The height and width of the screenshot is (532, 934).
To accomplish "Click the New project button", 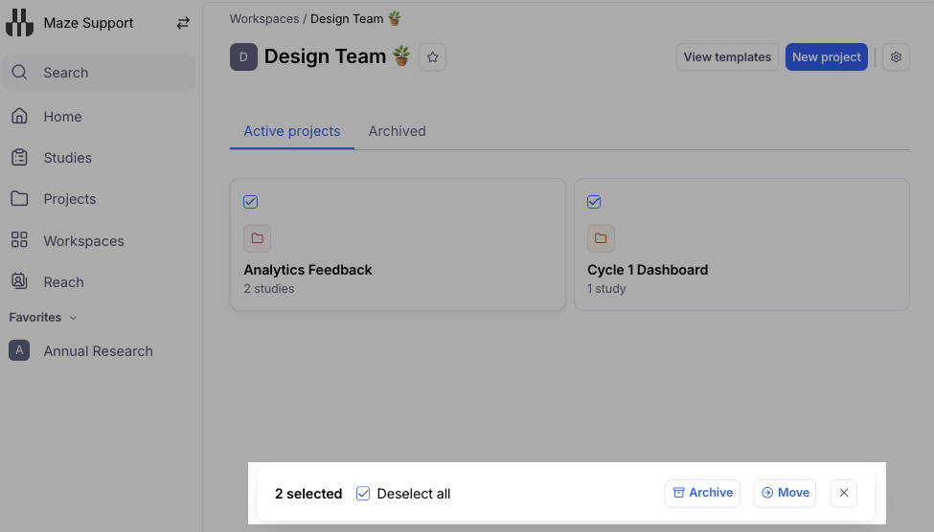I will click(826, 57).
